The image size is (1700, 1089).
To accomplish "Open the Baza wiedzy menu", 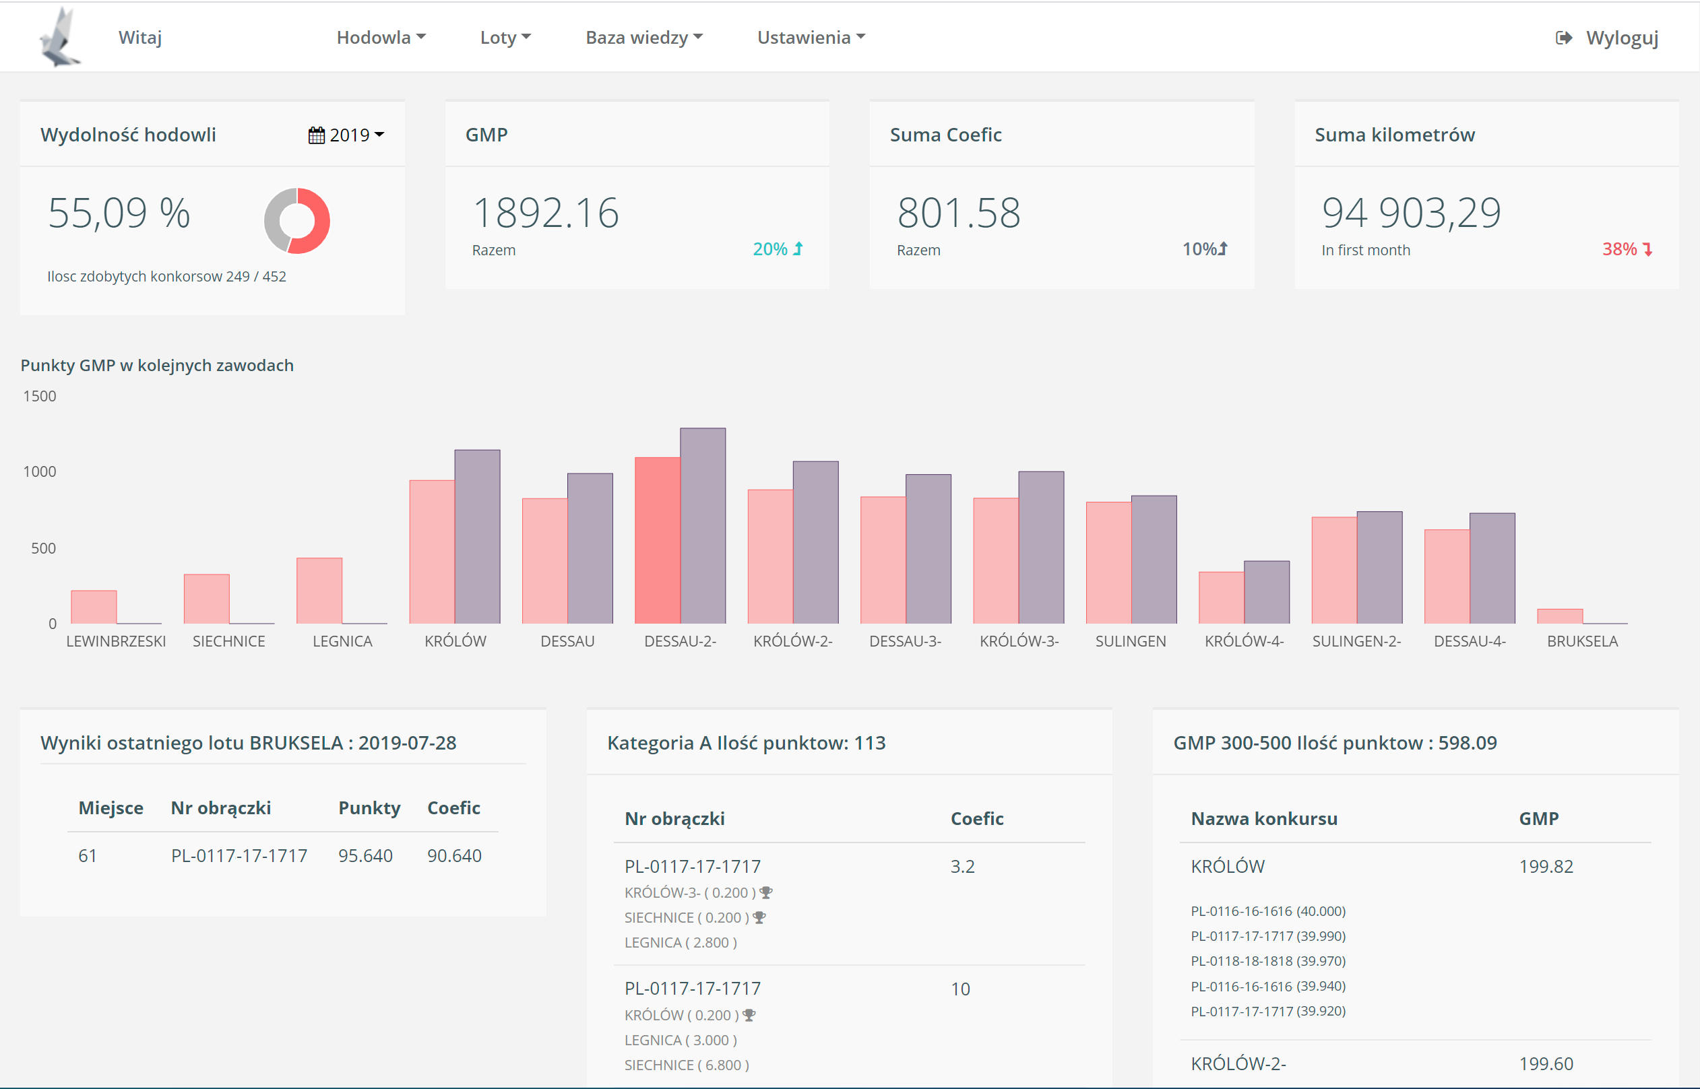I will tap(643, 37).
